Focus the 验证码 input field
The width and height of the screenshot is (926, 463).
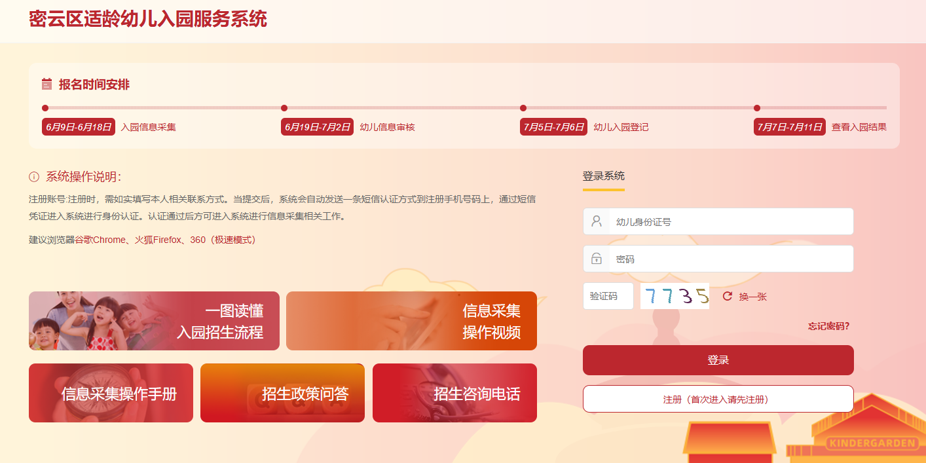pyautogui.click(x=608, y=296)
